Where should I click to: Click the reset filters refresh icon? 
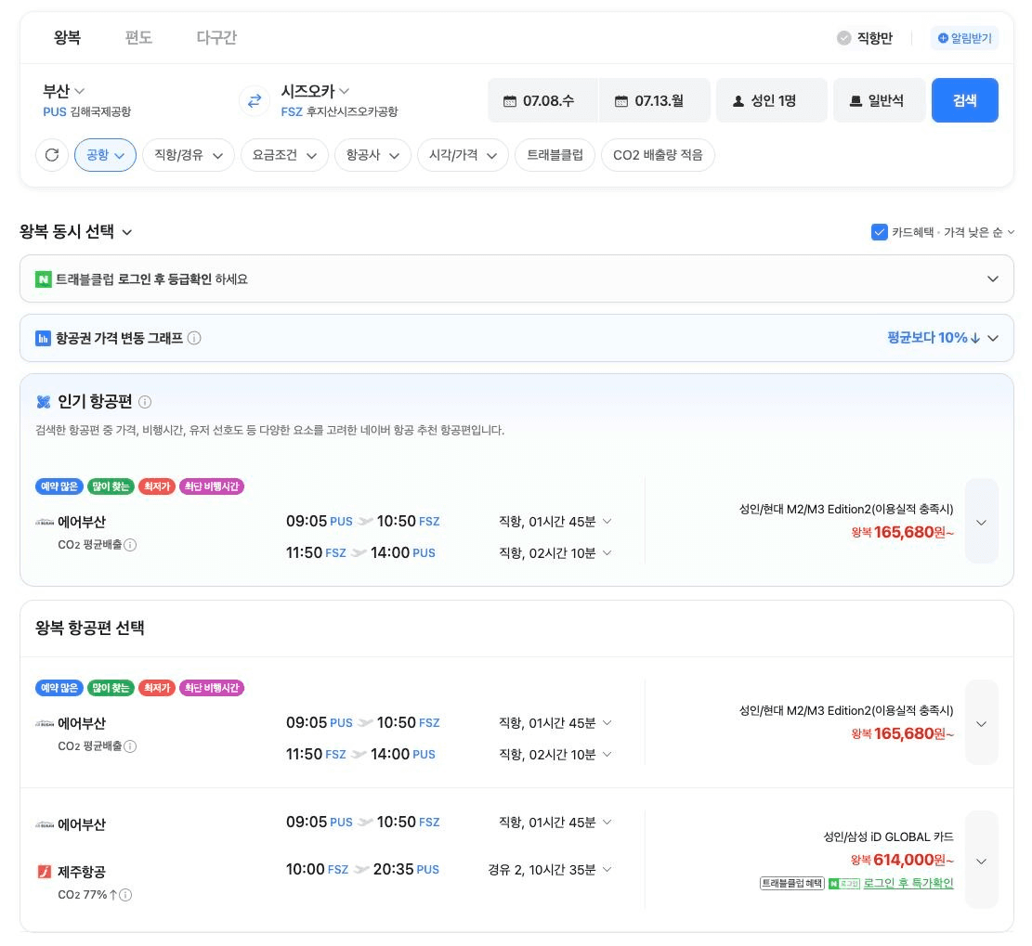[x=52, y=155]
